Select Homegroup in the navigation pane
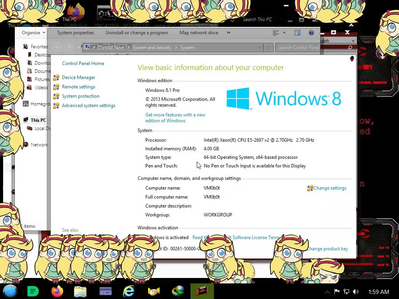399x299 pixels. [40, 104]
